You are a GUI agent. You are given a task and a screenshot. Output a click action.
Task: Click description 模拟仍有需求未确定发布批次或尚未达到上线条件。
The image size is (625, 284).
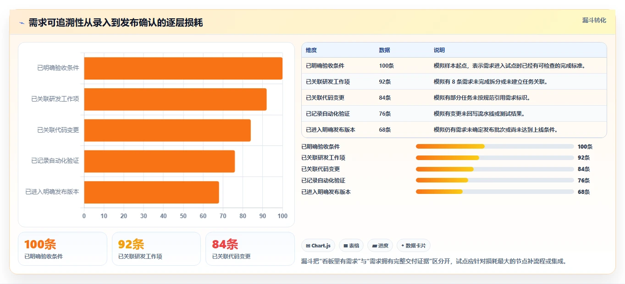[497, 130]
